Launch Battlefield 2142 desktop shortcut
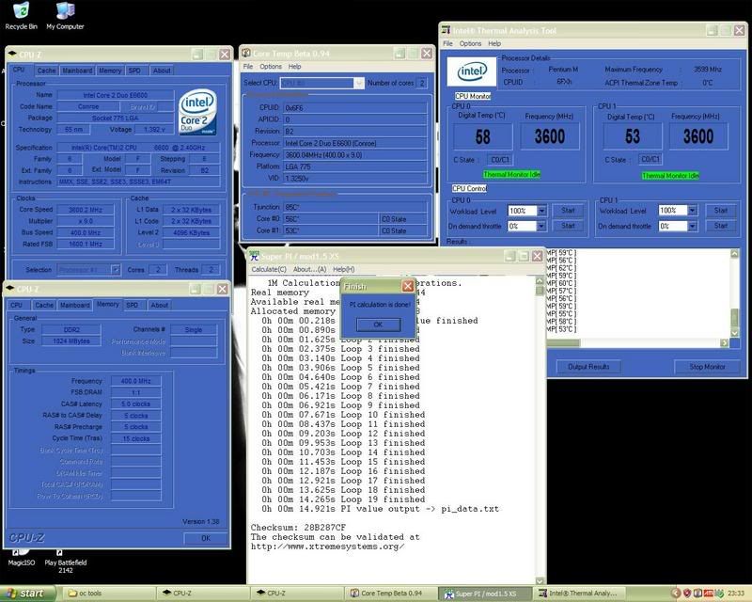The height and width of the screenshot is (602, 752). [60, 553]
